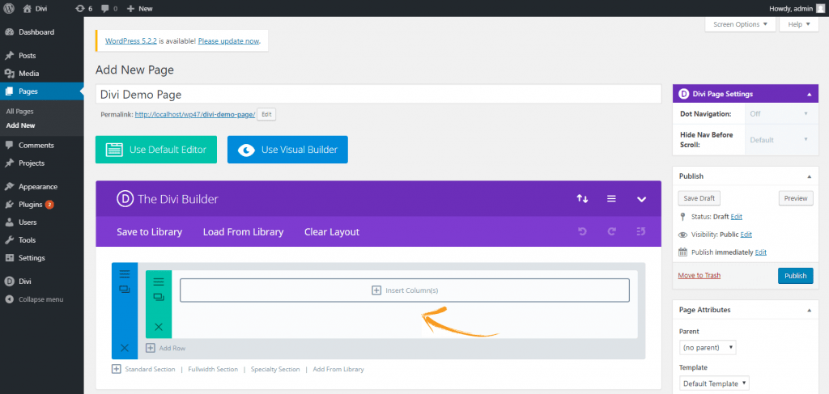
Task: Open the divi-demo-page permalink
Action: 195,114
